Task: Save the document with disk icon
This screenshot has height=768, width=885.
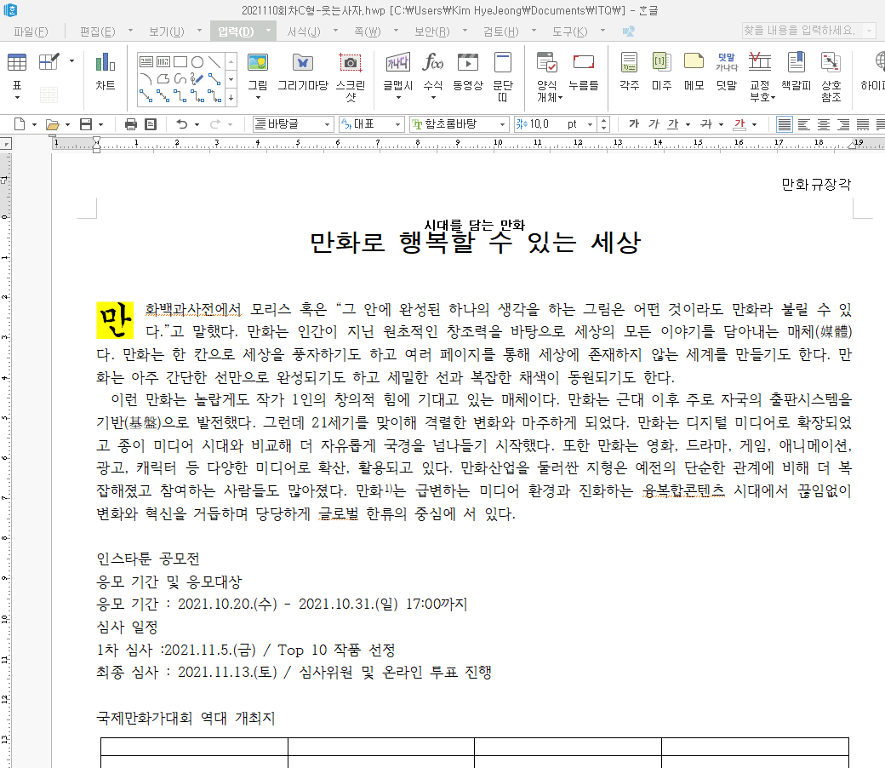Action: coord(86,123)
